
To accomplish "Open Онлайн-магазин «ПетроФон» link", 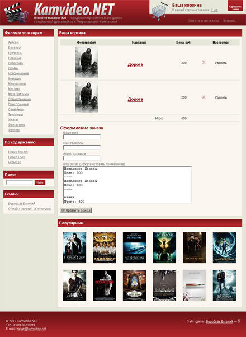I will click(30, 209).
